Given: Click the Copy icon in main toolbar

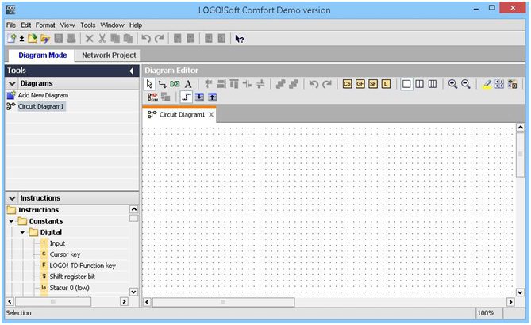Looking at the screenshot, I should pos(115,39).
